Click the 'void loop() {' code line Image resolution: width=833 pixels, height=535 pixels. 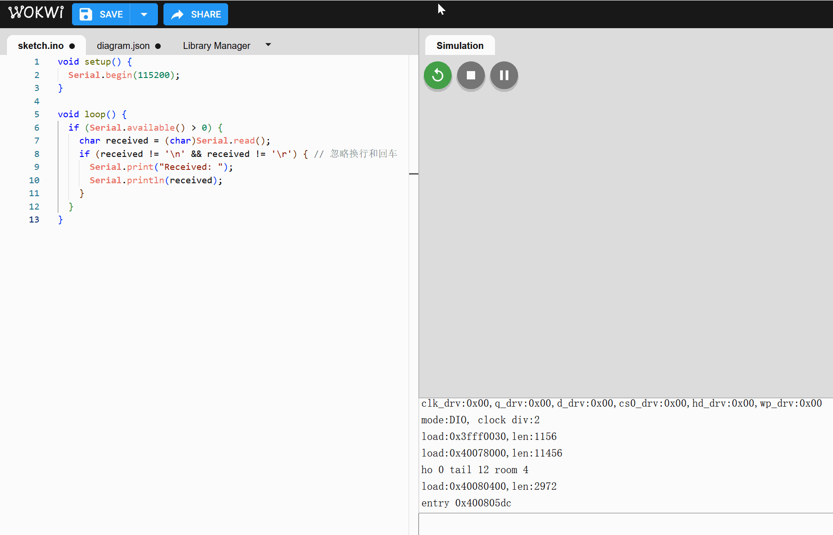pos(92,114)
